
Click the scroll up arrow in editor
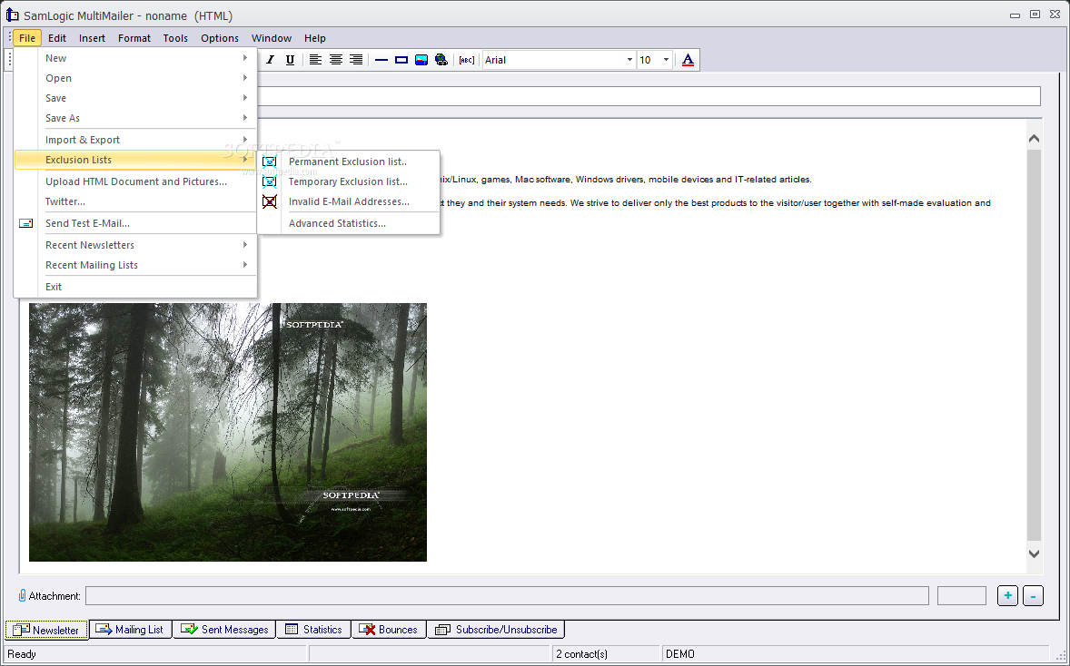(1034, 139)
